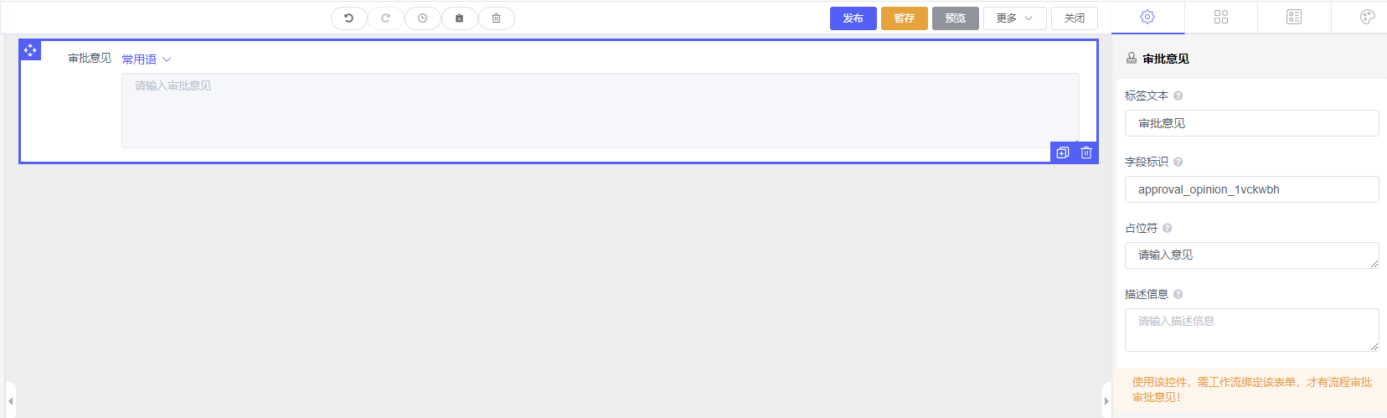The image size is (1387, 418).
Task: Expand the left side panel arrow
Action: [x=10, y=400]
